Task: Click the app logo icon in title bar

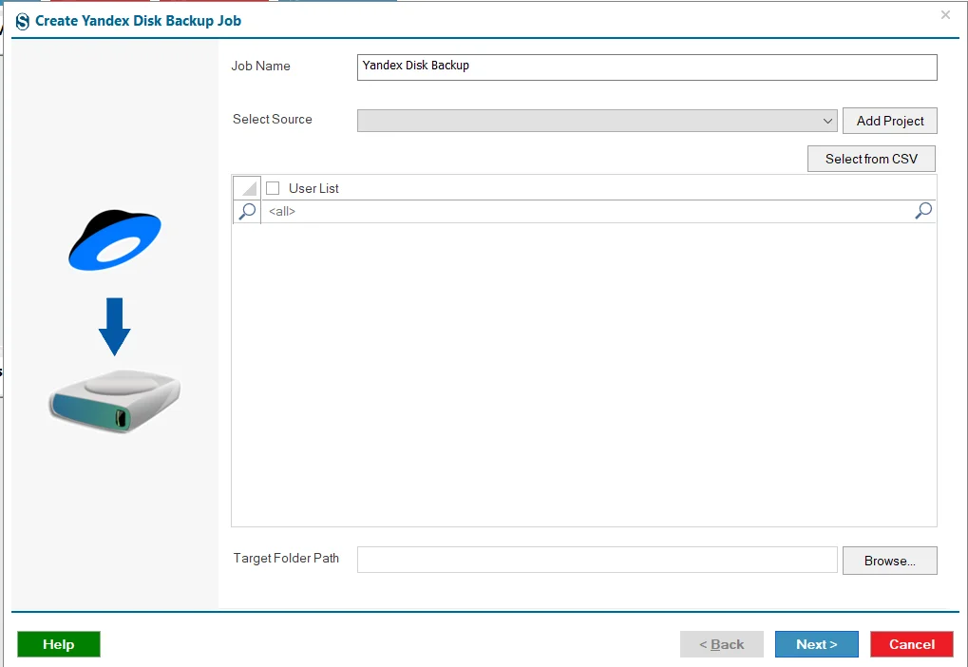Action: (22, 22)
